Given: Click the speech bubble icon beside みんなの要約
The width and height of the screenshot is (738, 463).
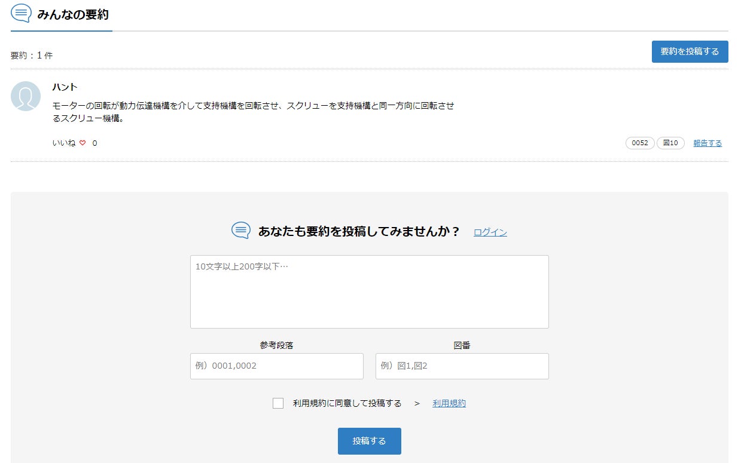Looking at the screenshot, I should point(21,13).
